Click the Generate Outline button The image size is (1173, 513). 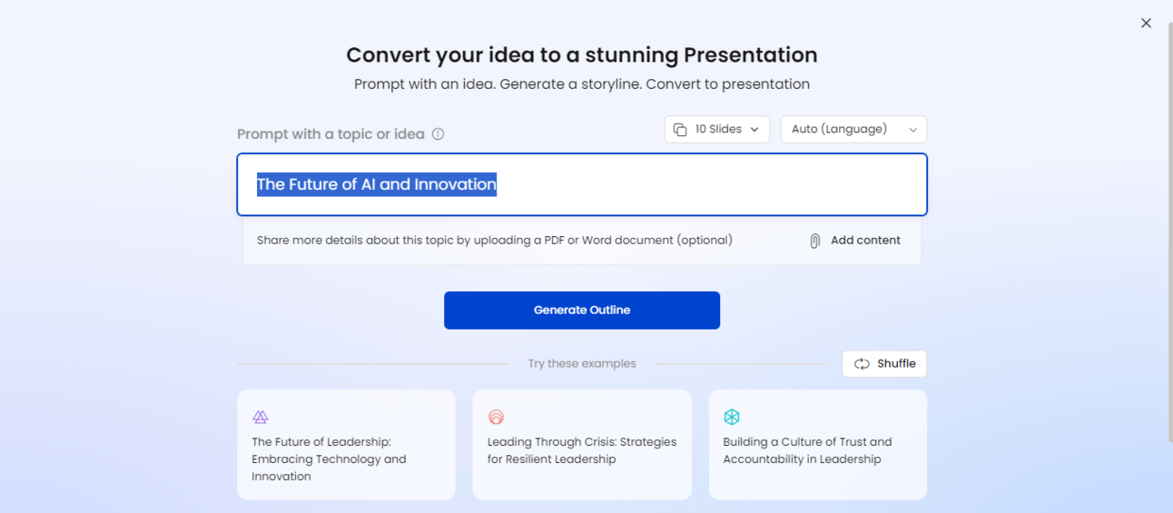click(582, 311)
